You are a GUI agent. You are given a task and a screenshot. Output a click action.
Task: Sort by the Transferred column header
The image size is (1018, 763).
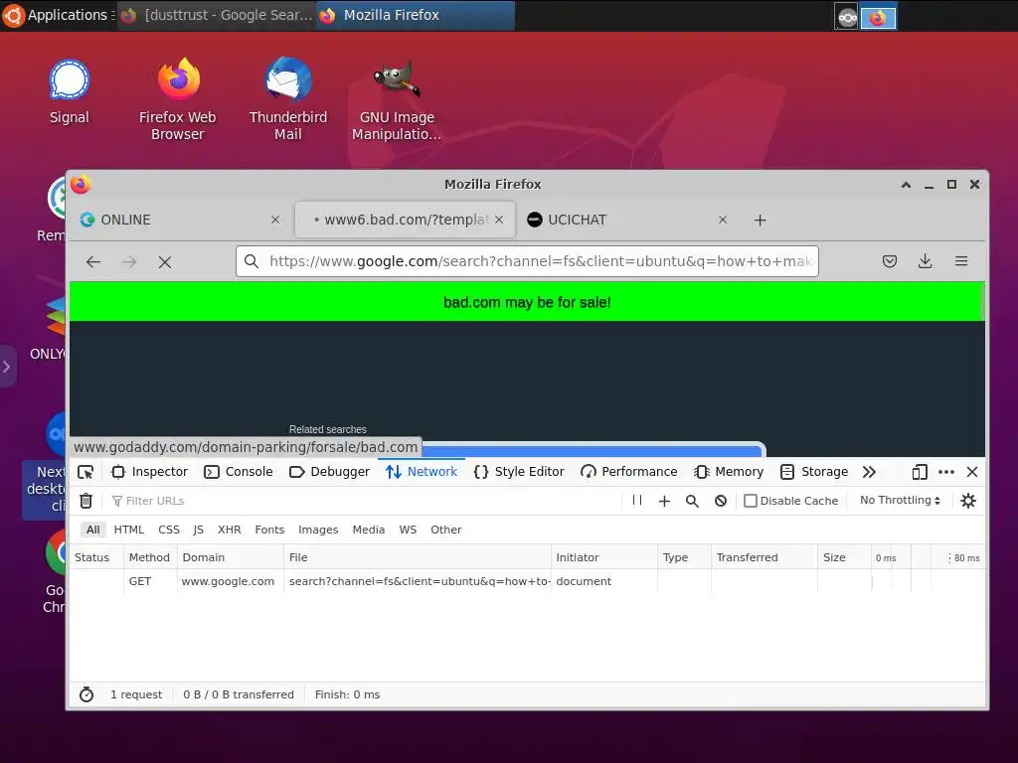click(764, 558)
